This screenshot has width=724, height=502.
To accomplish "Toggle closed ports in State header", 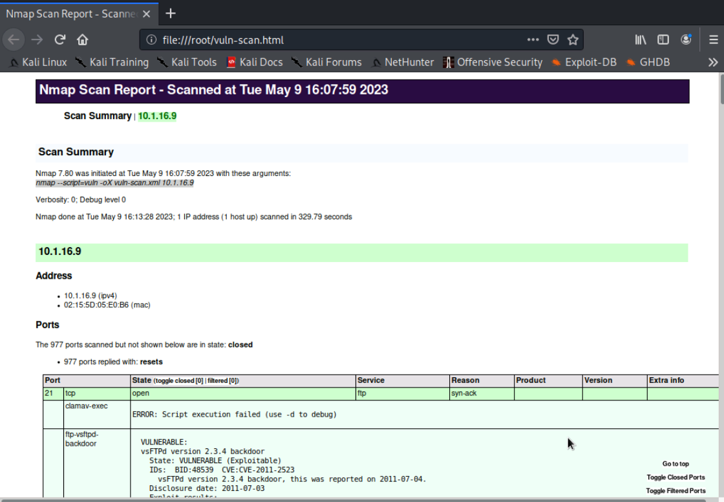I will [178, 381].
